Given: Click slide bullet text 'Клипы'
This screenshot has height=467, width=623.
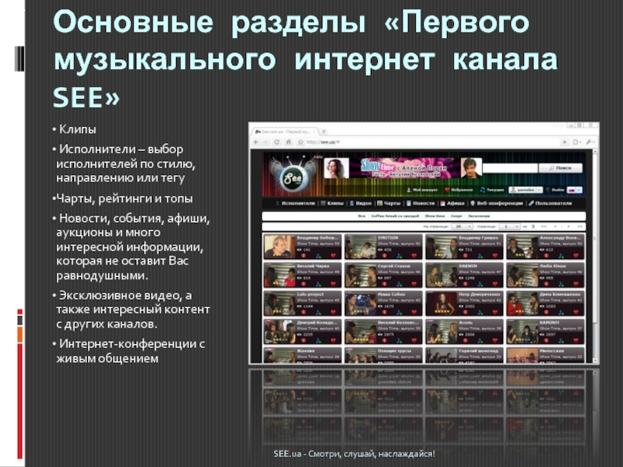Looking at the screenshot, I should (77, 129).
